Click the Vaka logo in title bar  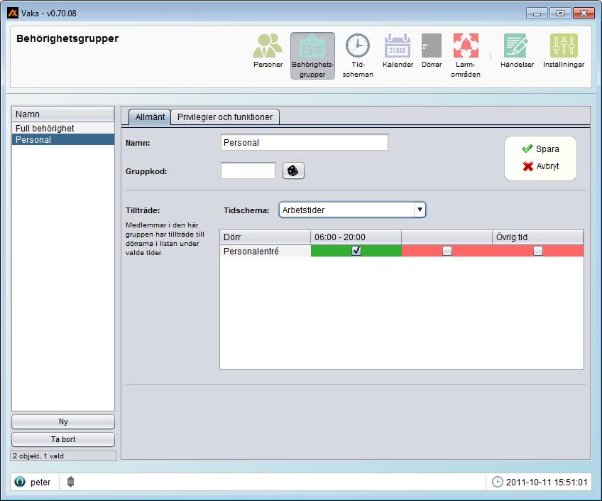[x=13, y=13]
